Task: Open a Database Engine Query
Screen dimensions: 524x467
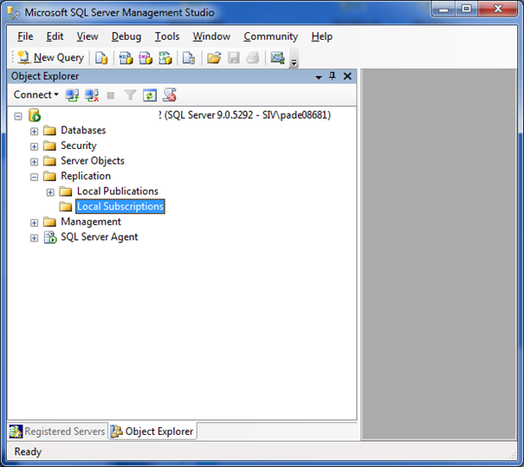Action: pos(101,58)
